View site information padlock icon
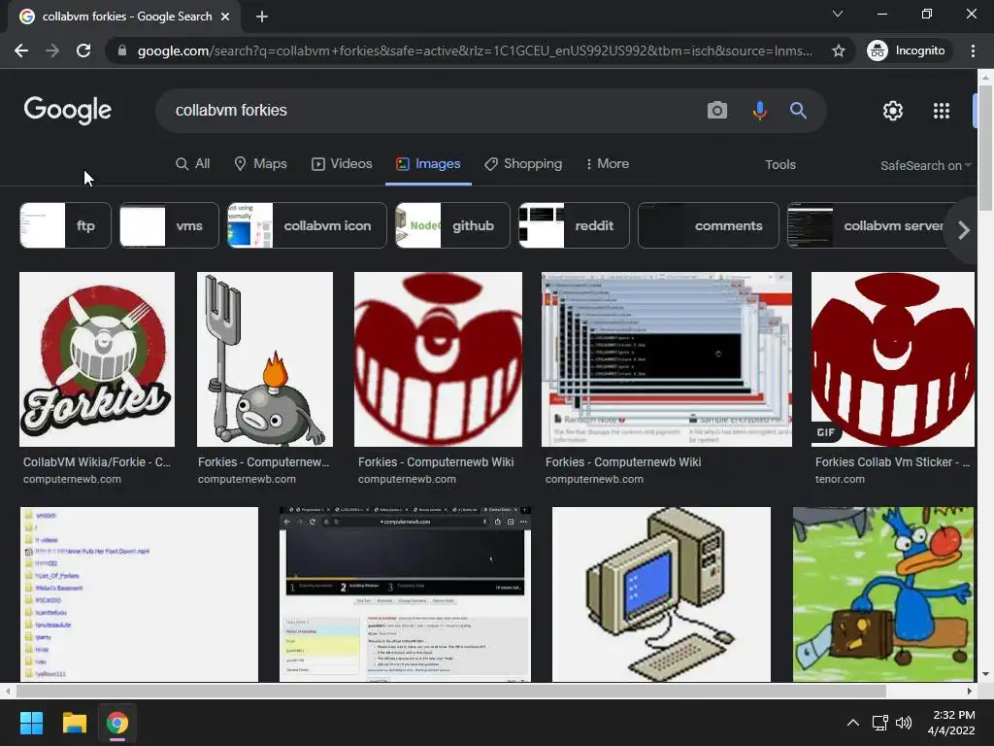Image resolution: width=994 pixels, height=746 pixels. coord(122,51)
